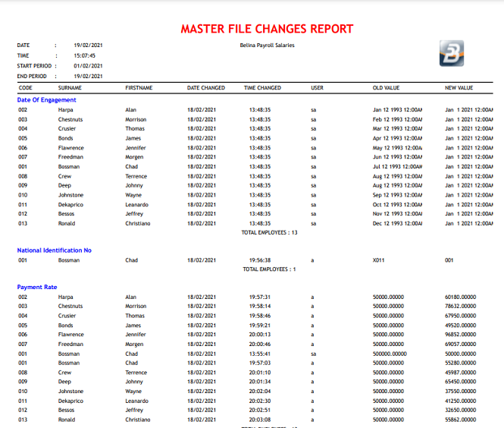
Task: Click old value Oct 12 1993 for Dekaprico
Action: [x=397, y=205]
